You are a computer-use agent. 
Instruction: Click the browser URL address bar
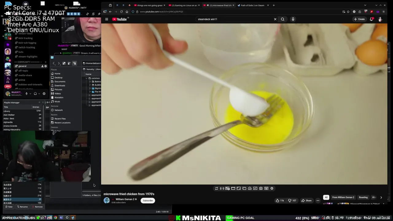point(239,12)
